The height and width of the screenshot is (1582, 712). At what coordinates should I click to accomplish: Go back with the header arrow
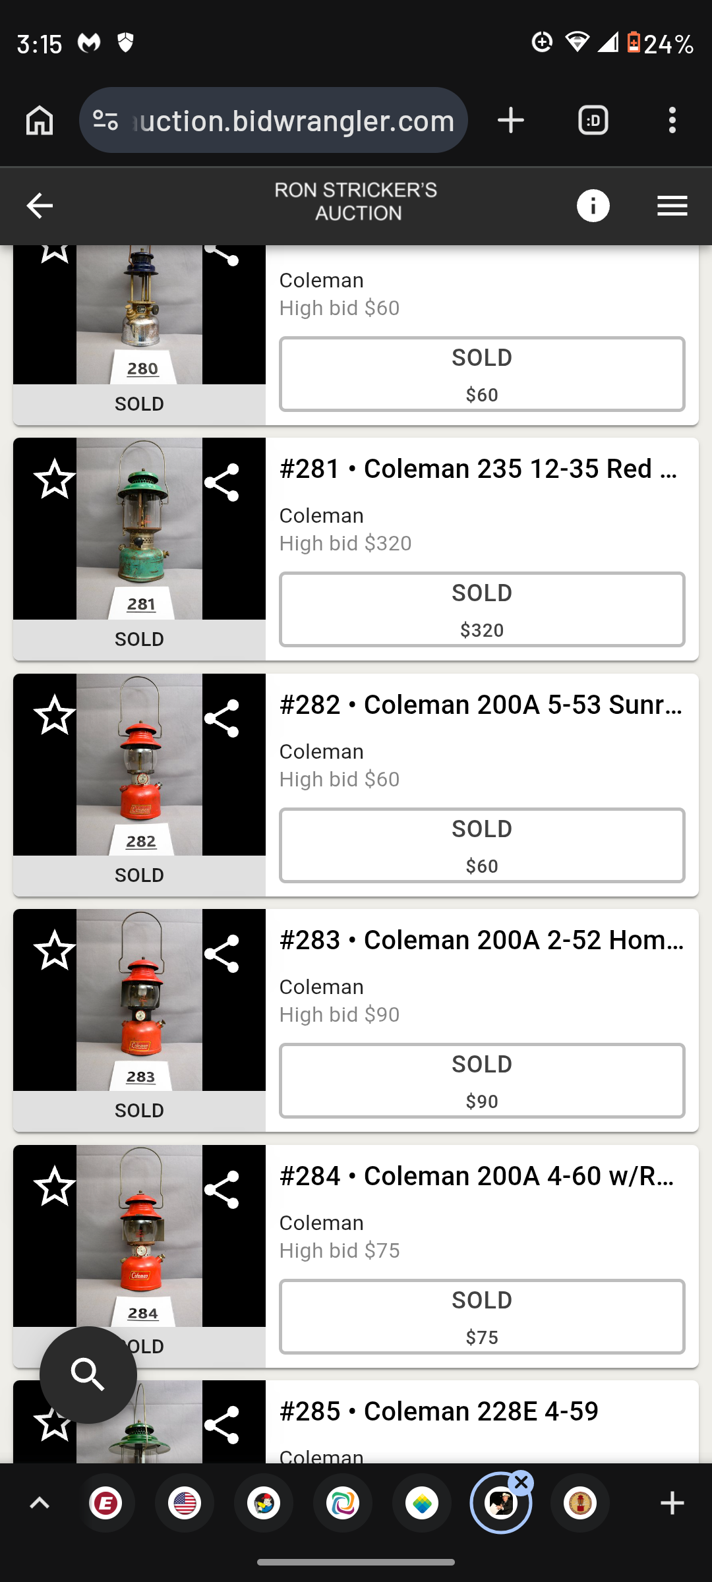click(40, 206)
